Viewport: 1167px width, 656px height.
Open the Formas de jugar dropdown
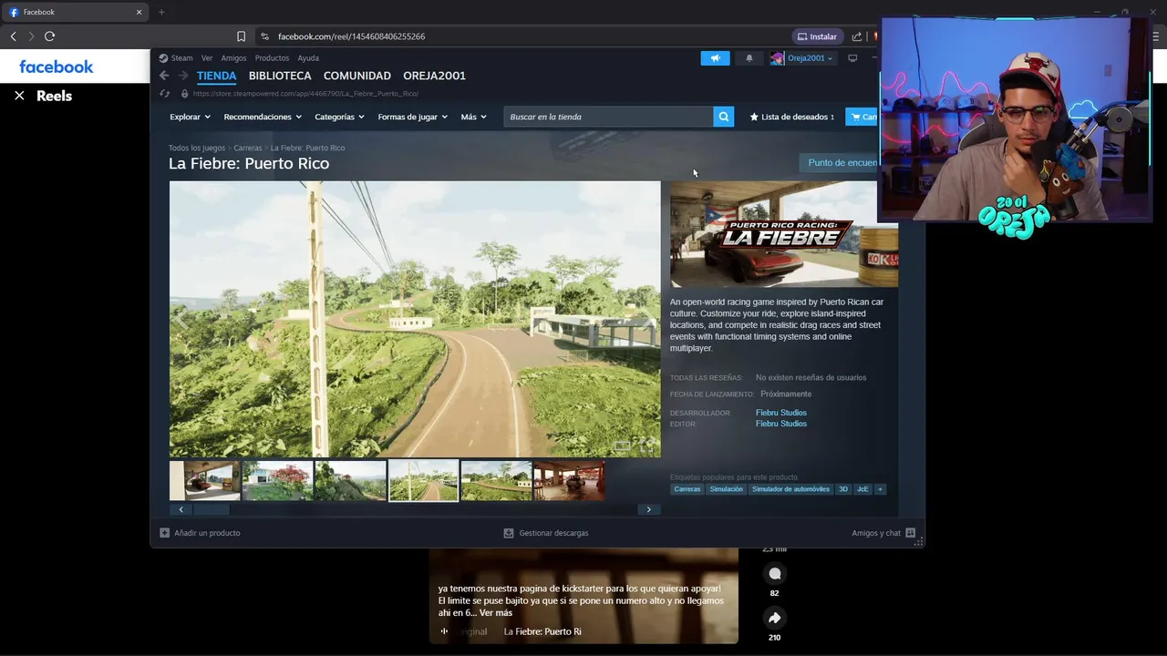(413, 117)
